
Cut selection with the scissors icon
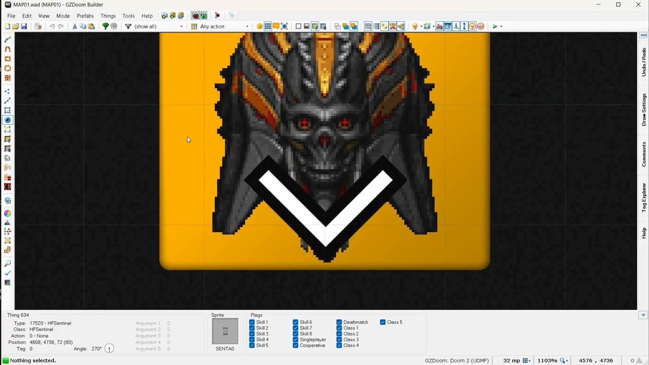click(x=75, y=26)
